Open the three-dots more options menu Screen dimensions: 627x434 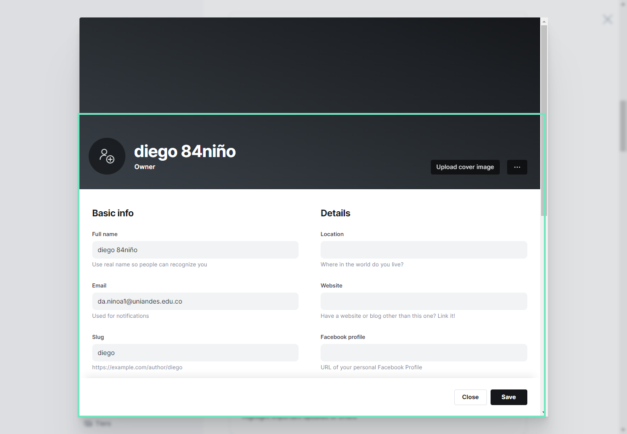coord(517,167)
